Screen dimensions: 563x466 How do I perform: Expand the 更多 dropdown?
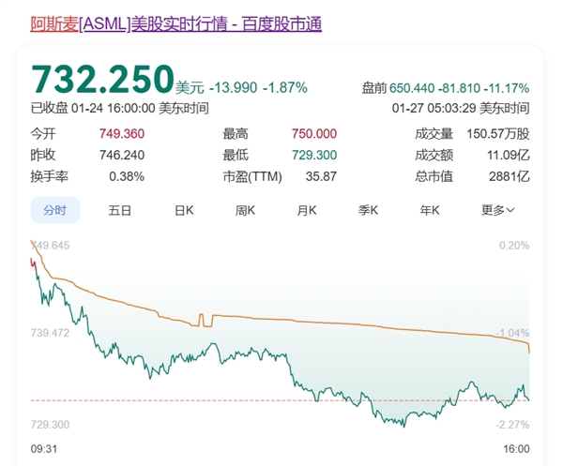click(x=497, y=210)
